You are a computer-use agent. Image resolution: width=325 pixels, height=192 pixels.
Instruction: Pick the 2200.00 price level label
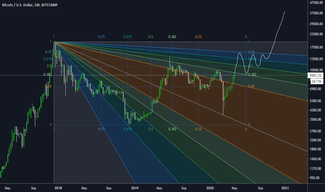tap(316, 140)
